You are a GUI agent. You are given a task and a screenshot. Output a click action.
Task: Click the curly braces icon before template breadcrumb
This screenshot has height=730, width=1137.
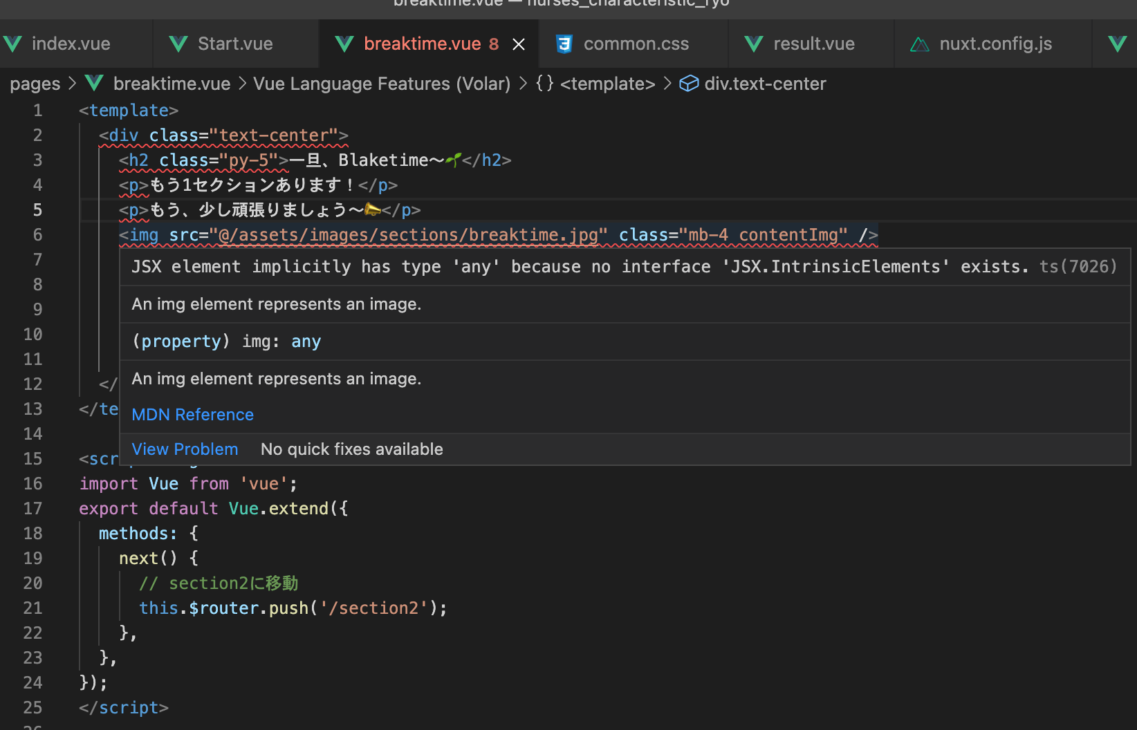(544, 84)
